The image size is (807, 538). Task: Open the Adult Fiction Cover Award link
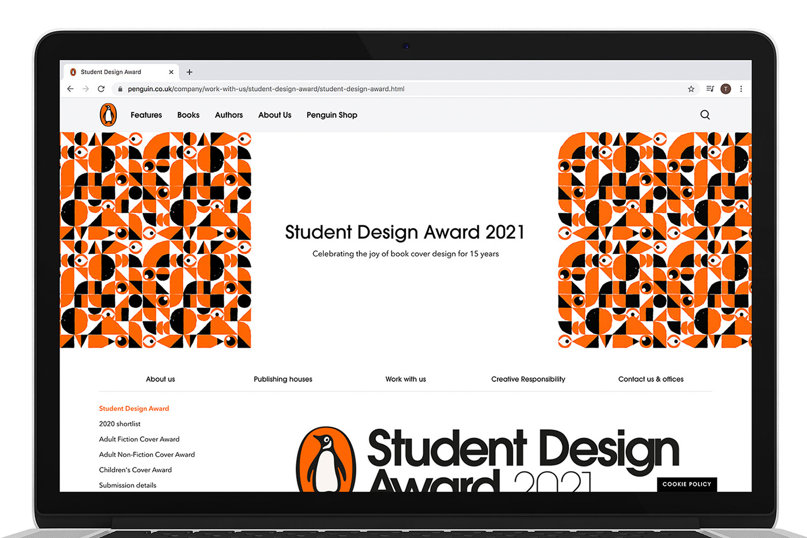139,439
